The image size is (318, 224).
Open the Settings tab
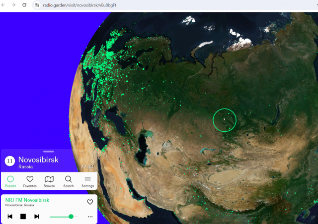[x=87, y=181]
